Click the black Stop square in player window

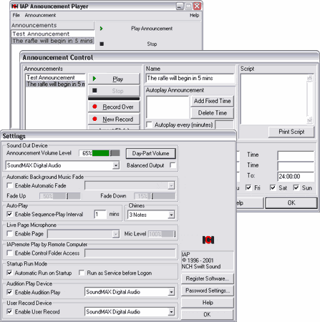pos(102,44)
